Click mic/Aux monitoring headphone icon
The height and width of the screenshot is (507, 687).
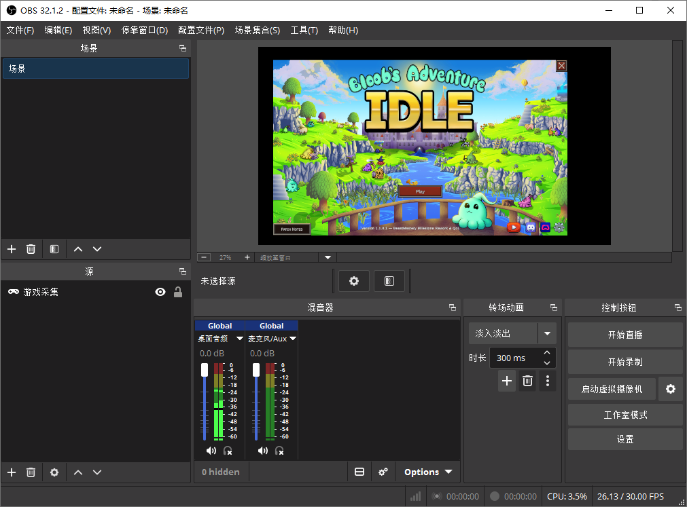tap(279, 451)
